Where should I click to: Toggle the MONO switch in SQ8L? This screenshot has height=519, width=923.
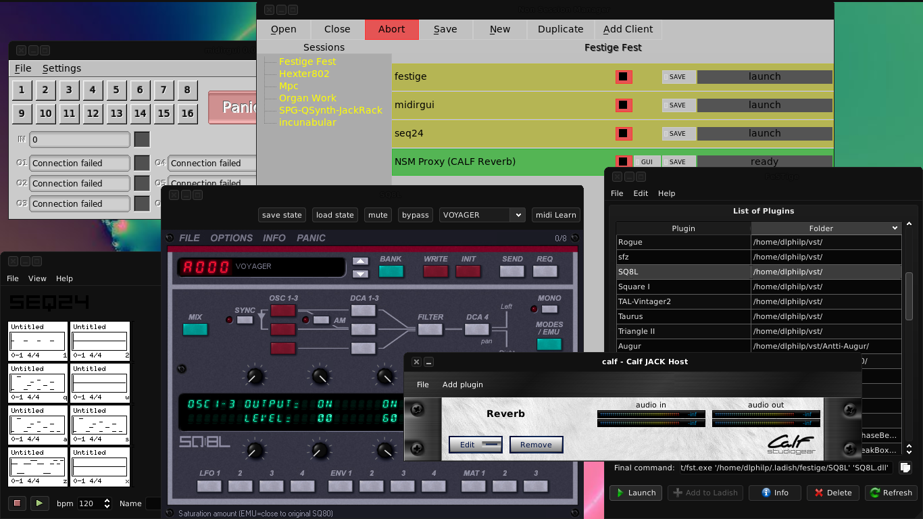(549, 310)
